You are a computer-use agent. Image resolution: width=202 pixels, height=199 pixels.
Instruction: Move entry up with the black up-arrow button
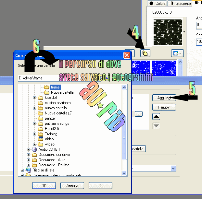(x=156, y=116)
